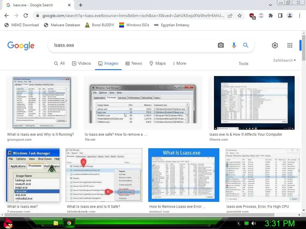The width and height of the screenshot is (306, 229).
Task: Switch to the Maps tab
Action: pyautogui.click(x=157, y=64)
